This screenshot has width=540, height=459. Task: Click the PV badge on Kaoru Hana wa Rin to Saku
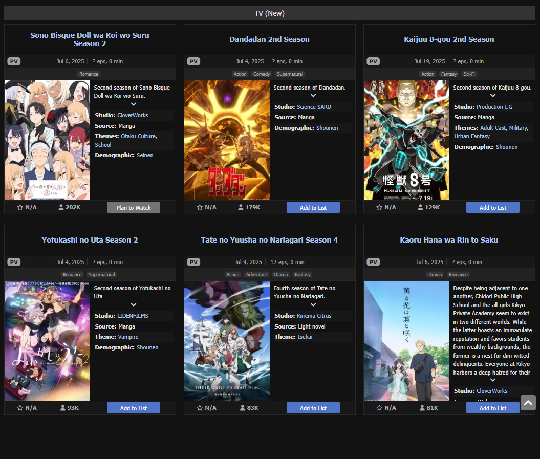(373, 262)
